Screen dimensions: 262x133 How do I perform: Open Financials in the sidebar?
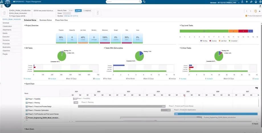tap(6, 44)
